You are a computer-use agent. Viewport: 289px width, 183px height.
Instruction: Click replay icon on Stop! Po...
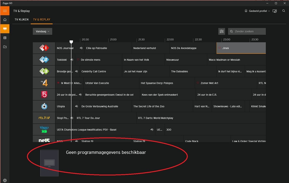(x=72, y=118)
